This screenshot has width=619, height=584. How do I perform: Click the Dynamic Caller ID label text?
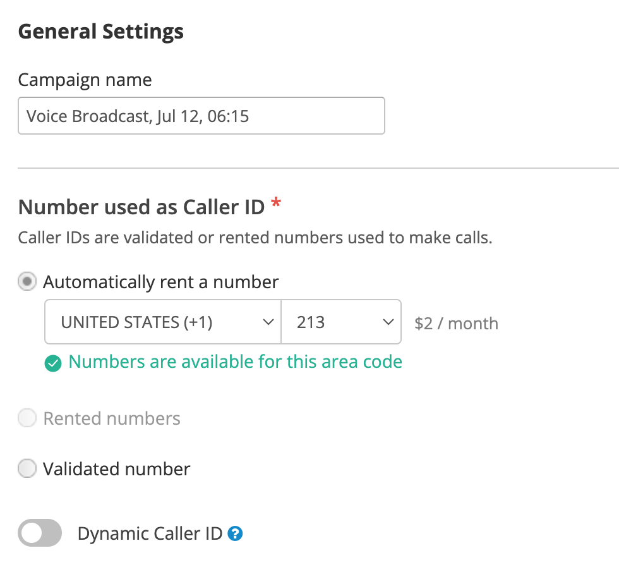point(150,533)
